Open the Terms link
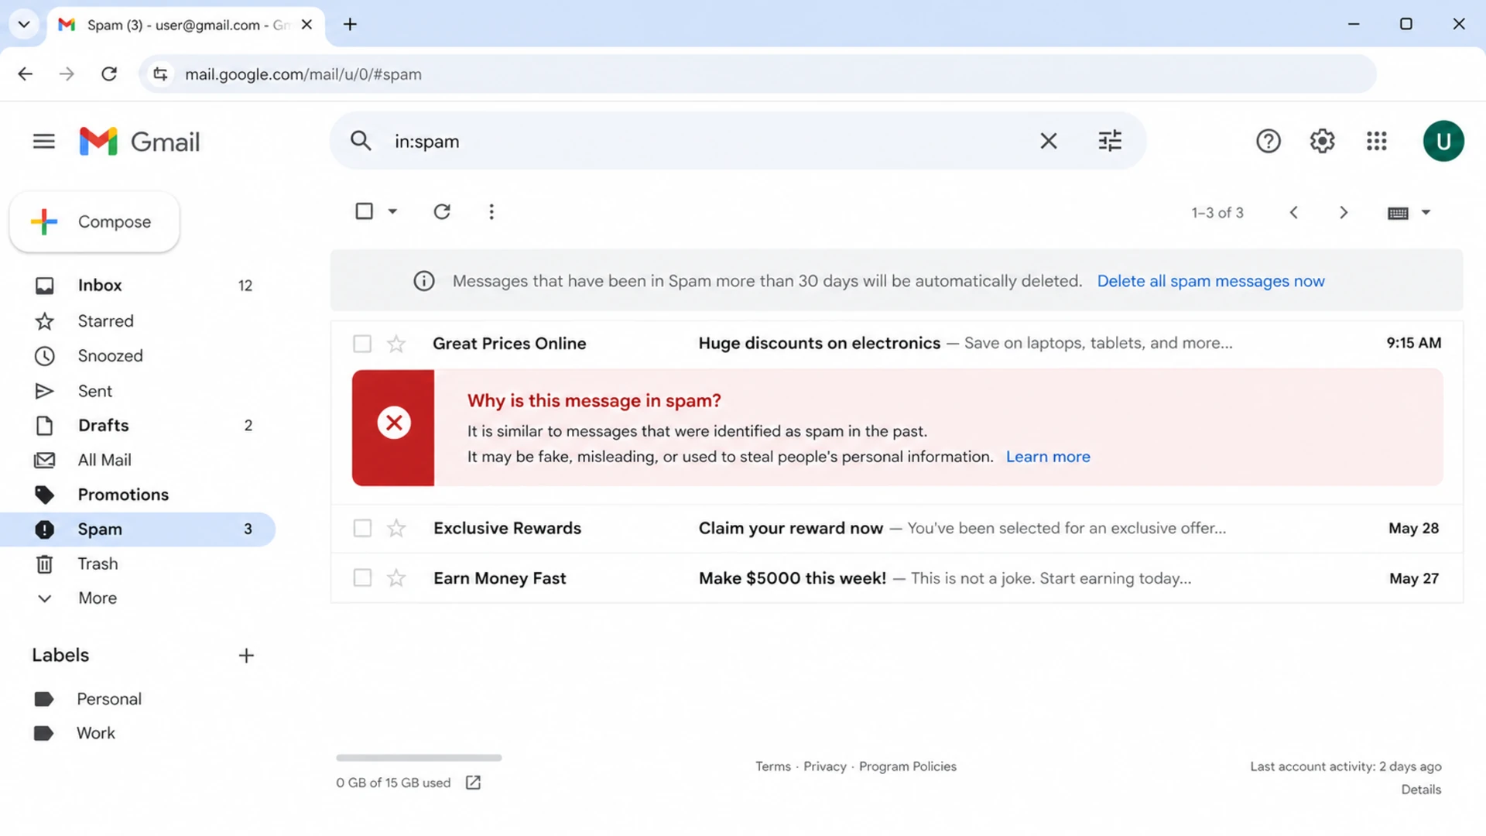Viewport: 1486px width, 836px height. pyautogui.click(x=772, y=766)
